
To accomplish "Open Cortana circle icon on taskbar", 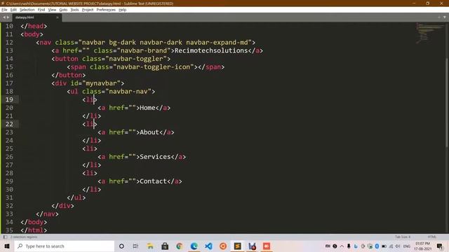I will click(121, 246).
